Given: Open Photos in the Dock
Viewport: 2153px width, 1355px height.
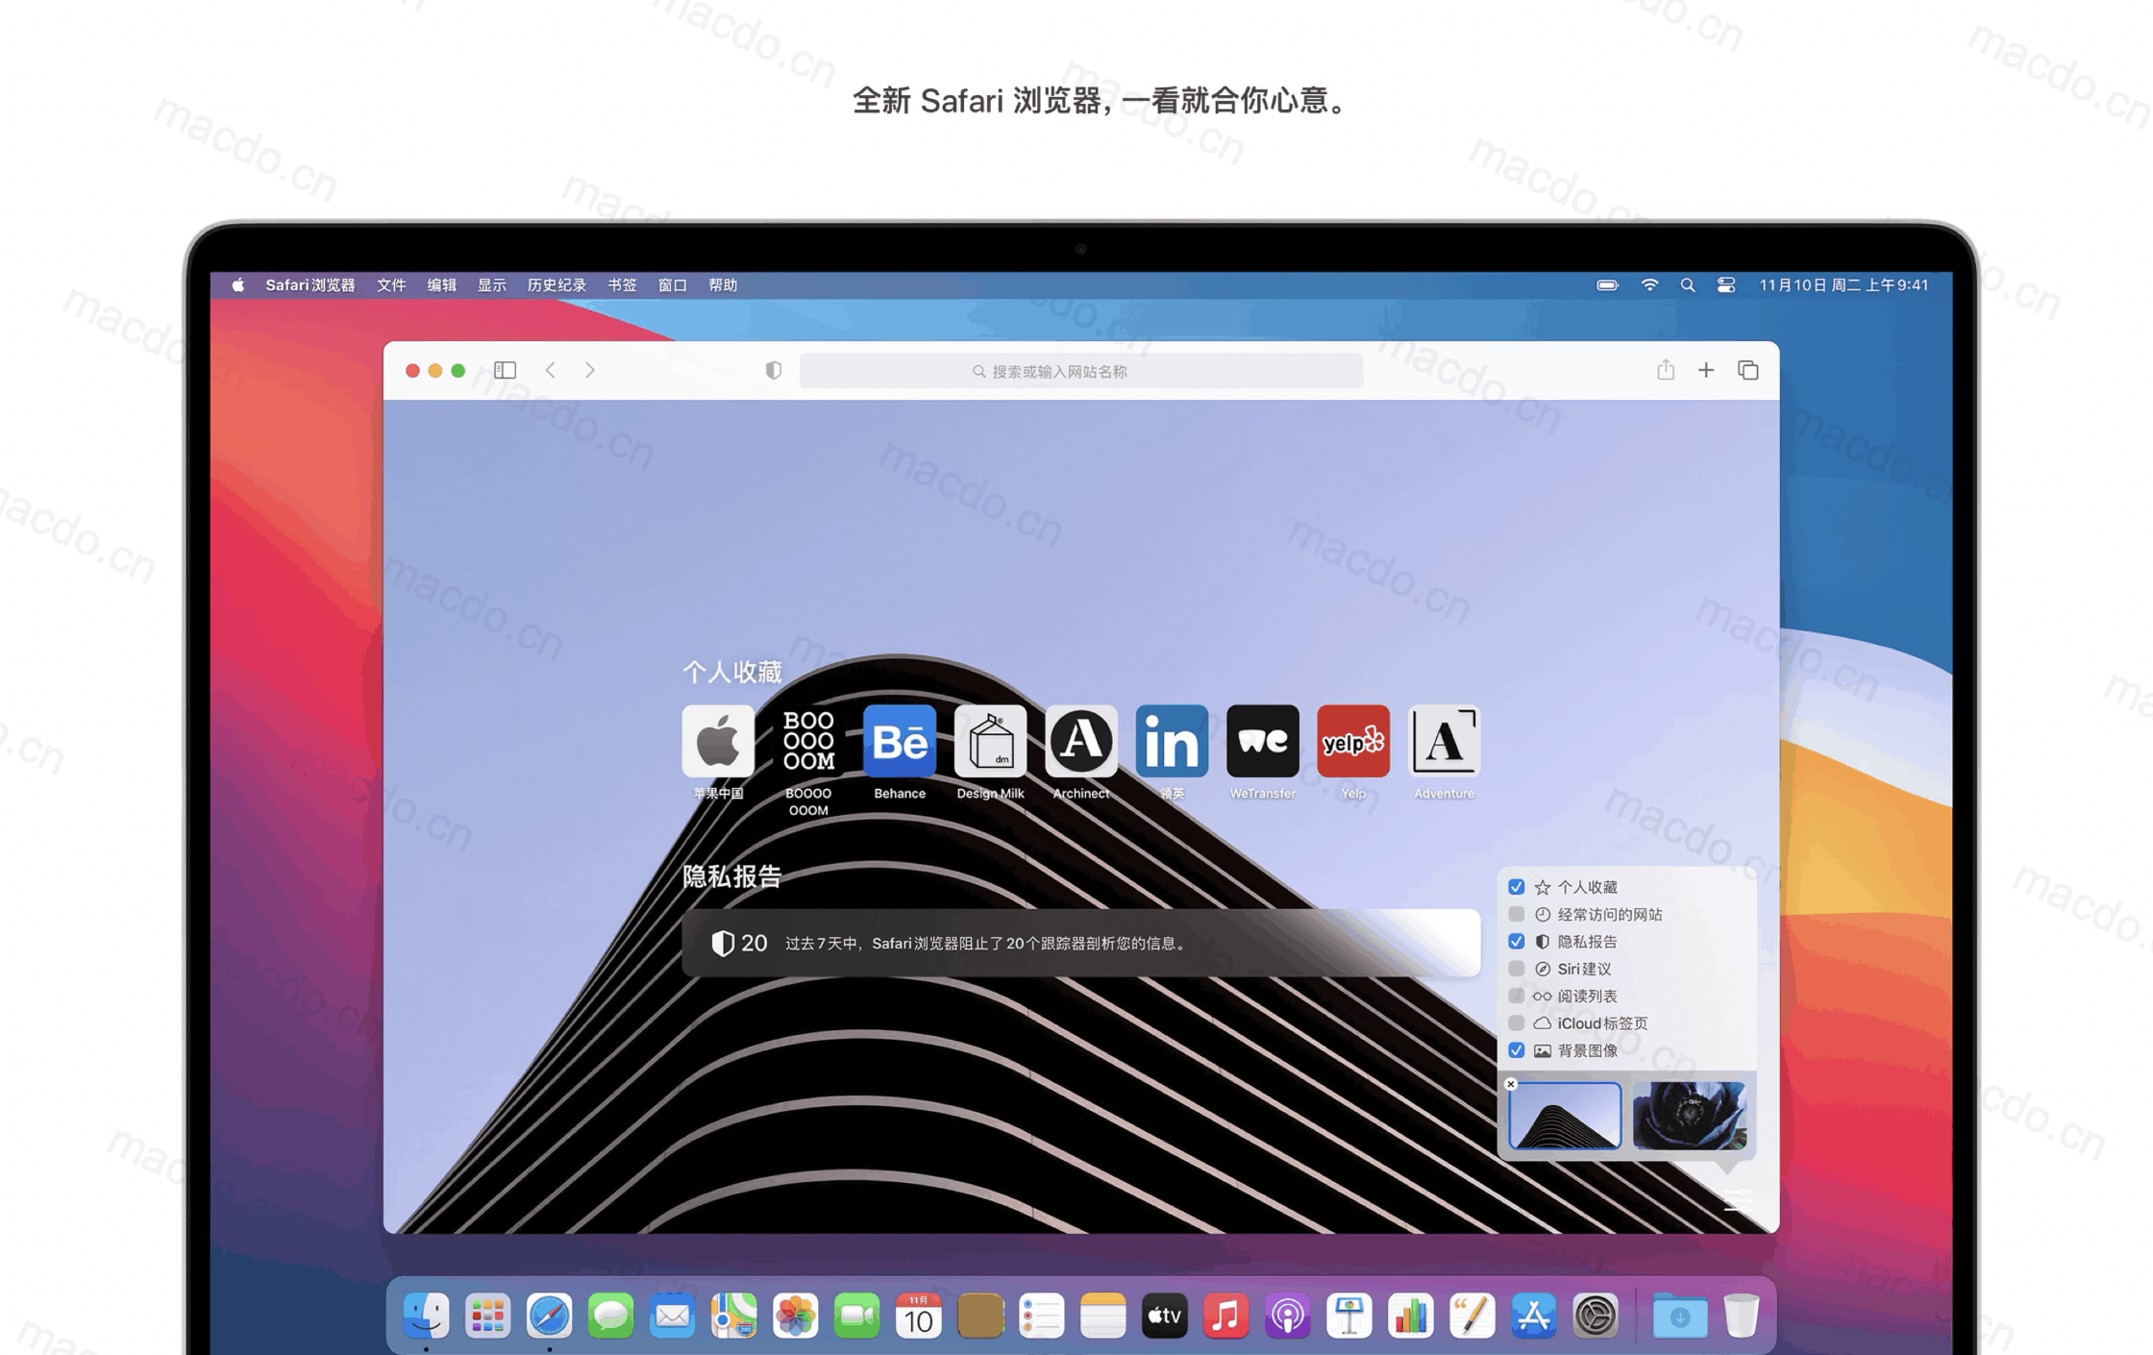Looking at the screenshot, I should 795,1316.
